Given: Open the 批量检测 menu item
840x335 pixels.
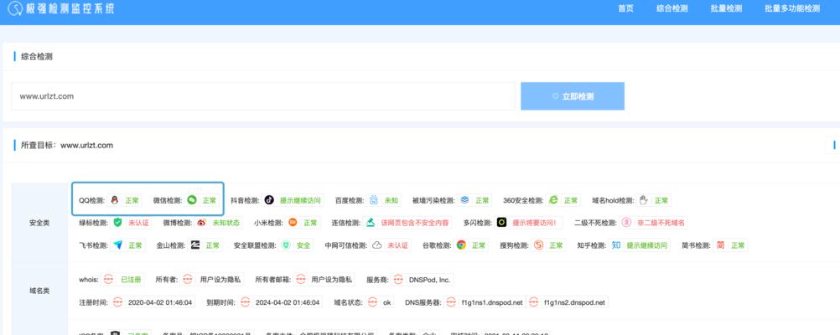Looking at the screenshot, I should pos(726,8).
